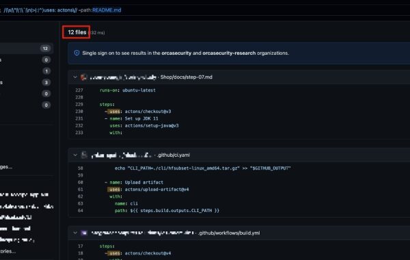Open the .github/ci.yaml file link
Viewport: 410px width, 260px height.
(x=174, y=155)
